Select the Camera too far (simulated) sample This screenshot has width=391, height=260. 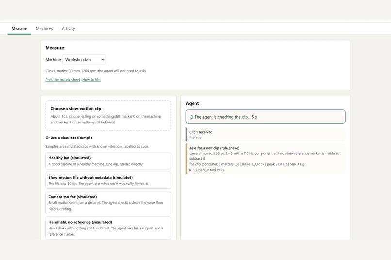tap(108, 202)
